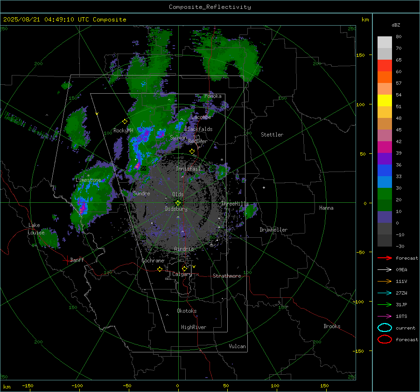Pick the purple 39 dBZ legend swatch
The height and width of the screenshot is (392, 420).
click(x=385, y=158)
